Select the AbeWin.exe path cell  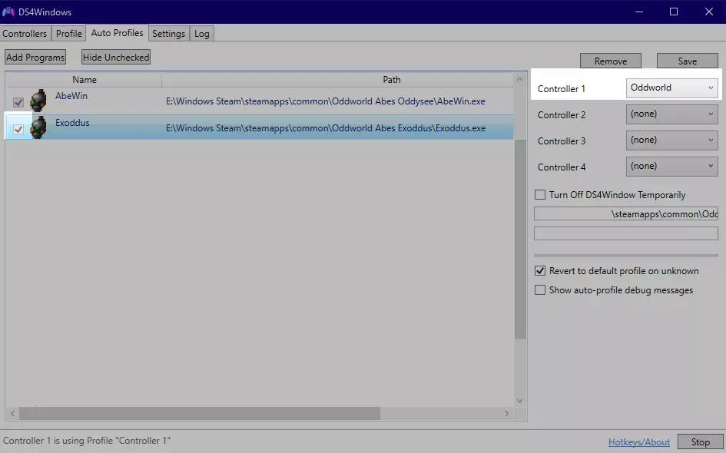click(326, 101)
